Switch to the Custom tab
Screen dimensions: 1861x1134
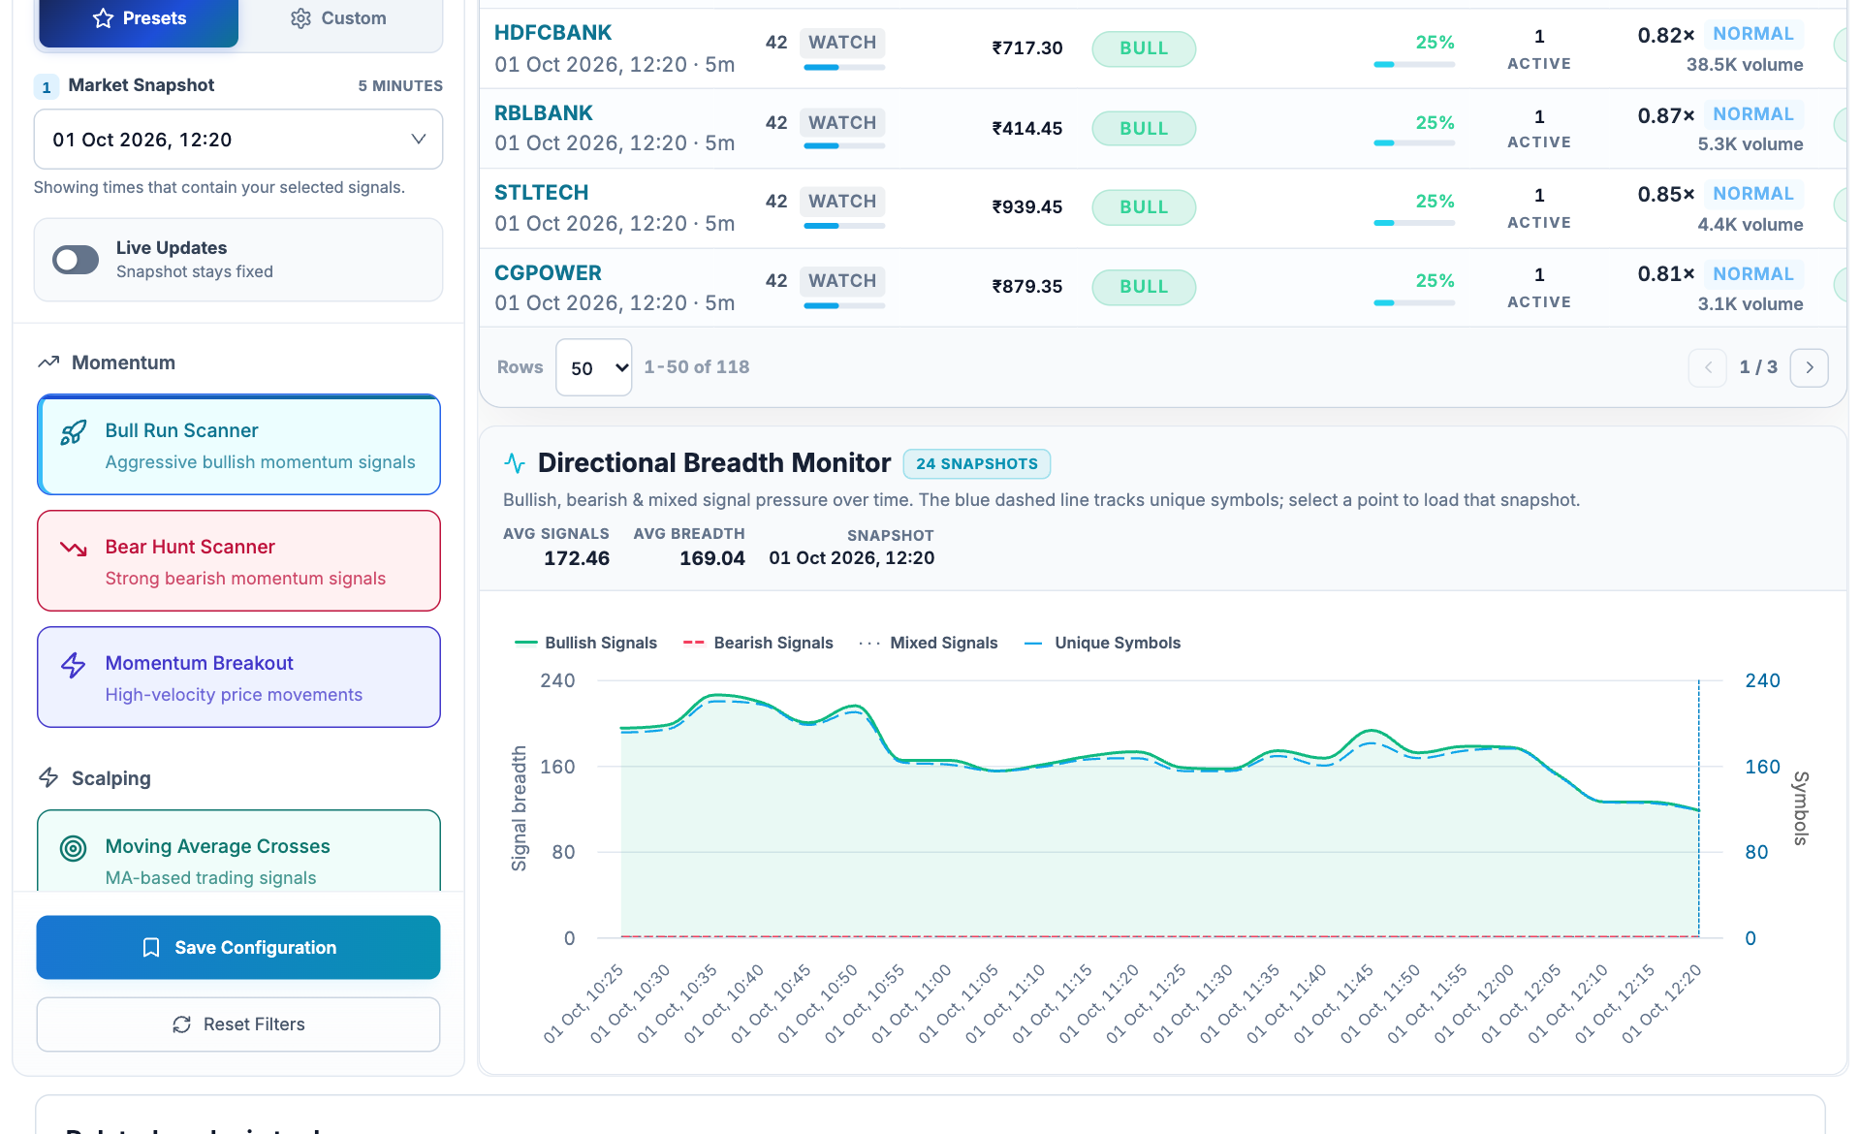[x=338, y=18]
